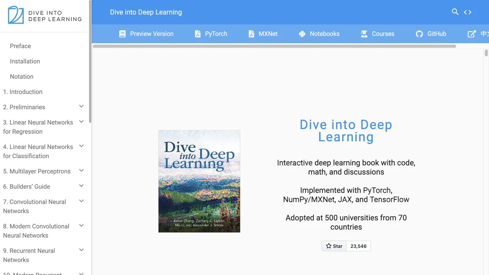489x275 pixels.
Task: Open the GitHub menu item
Action: (x=431, y=34)
